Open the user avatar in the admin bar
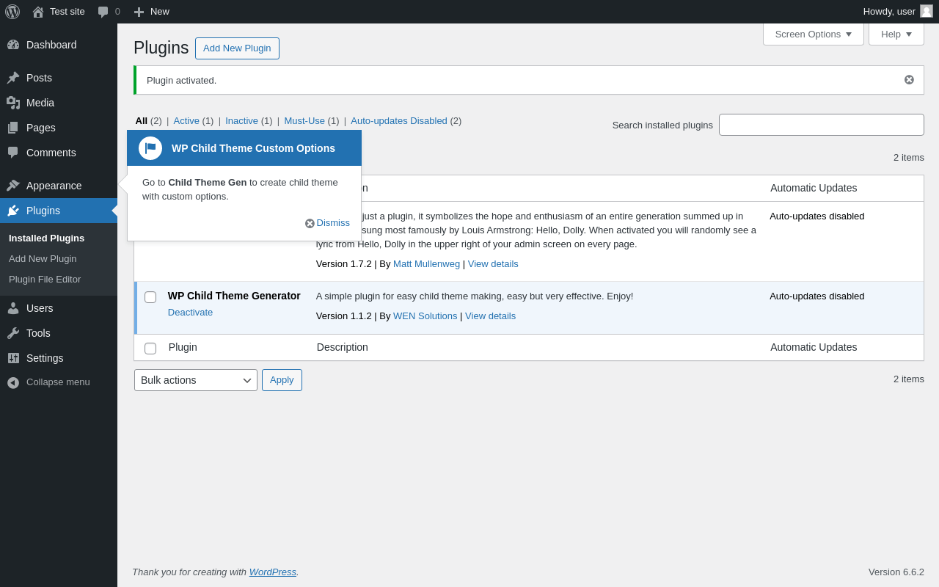939x587 pixels. coord(927,11)
